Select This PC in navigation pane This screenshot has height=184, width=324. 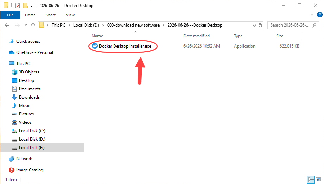click(23, 64)
